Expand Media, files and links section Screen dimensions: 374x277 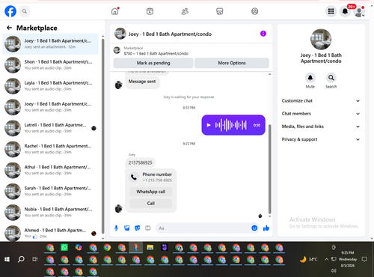click(321, 127)
